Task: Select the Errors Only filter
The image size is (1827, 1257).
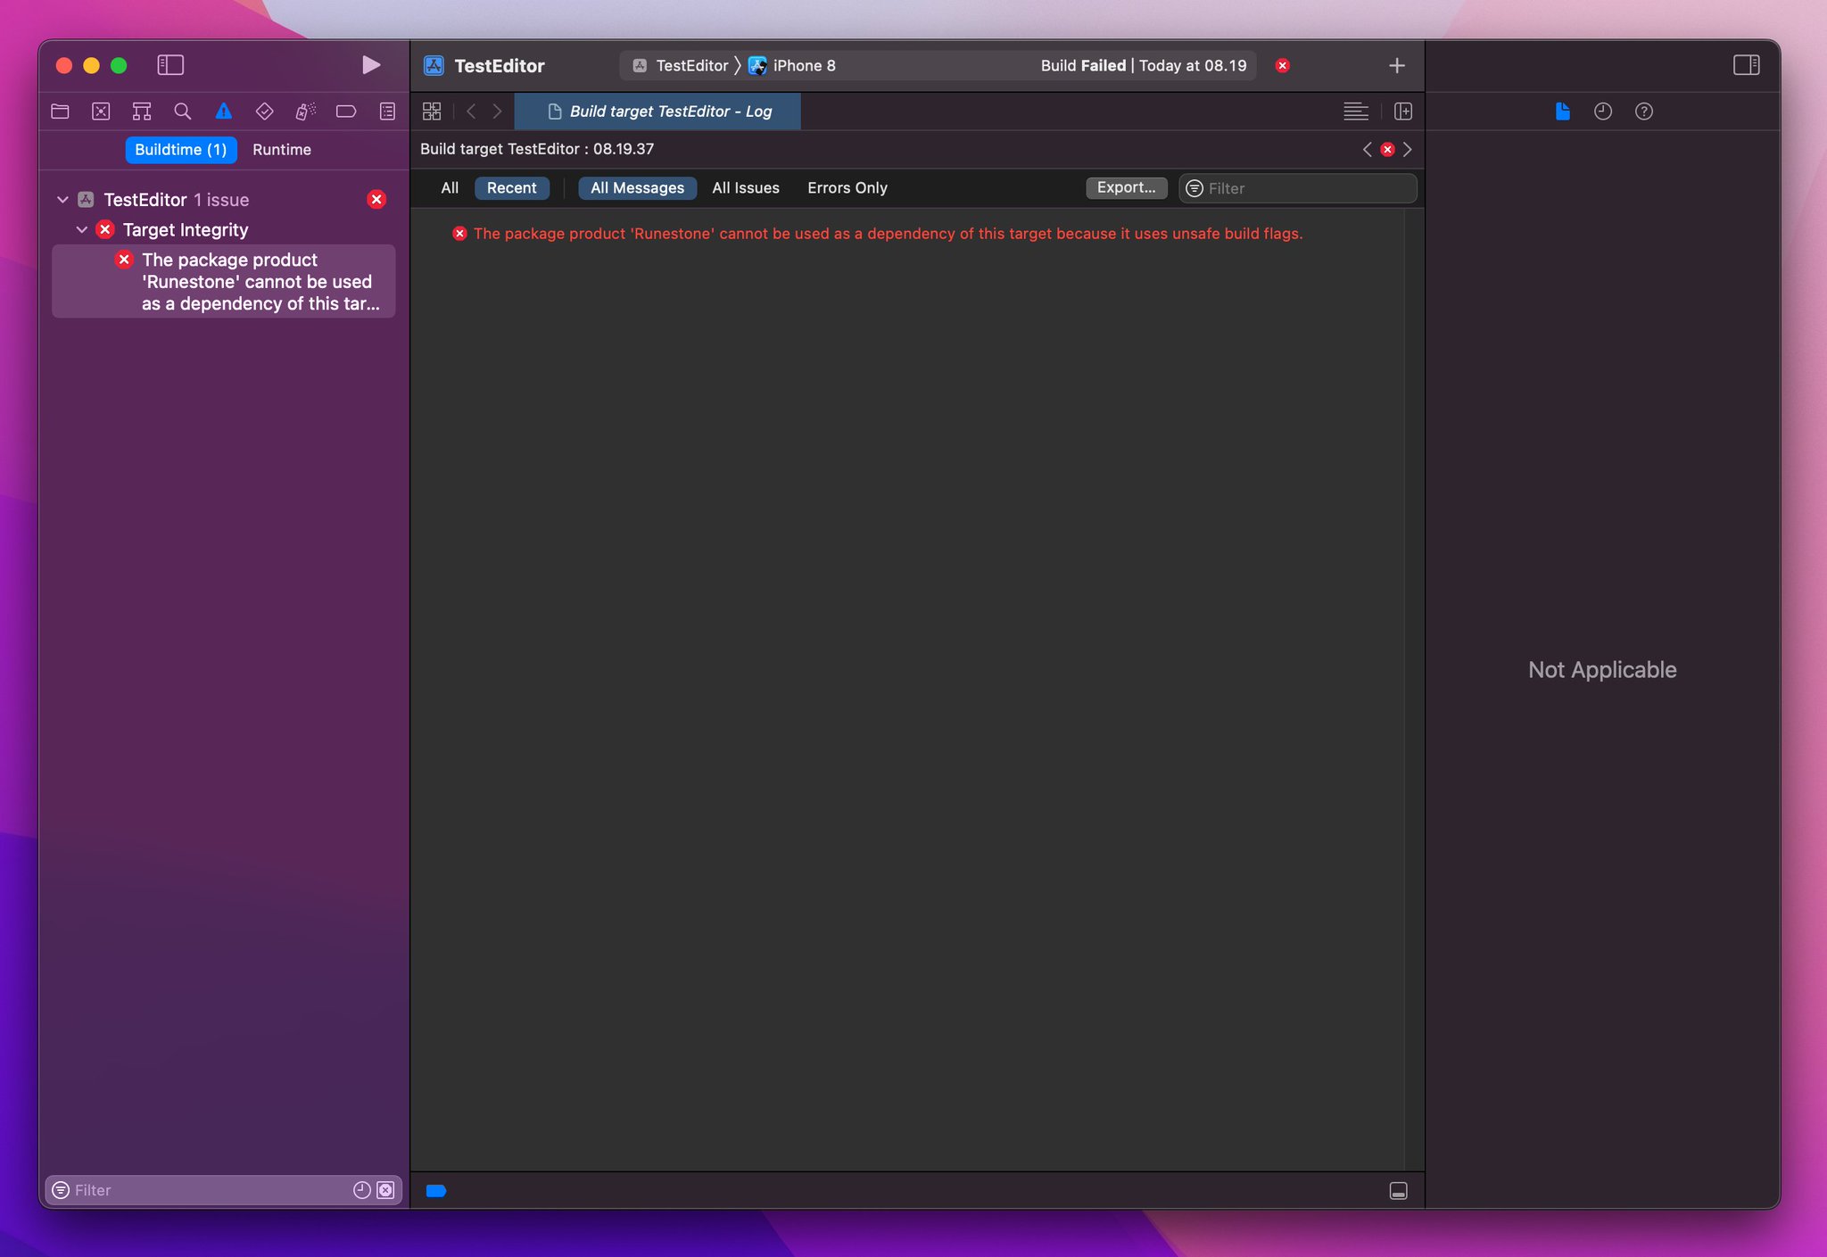Action: [x=847, y=188]
